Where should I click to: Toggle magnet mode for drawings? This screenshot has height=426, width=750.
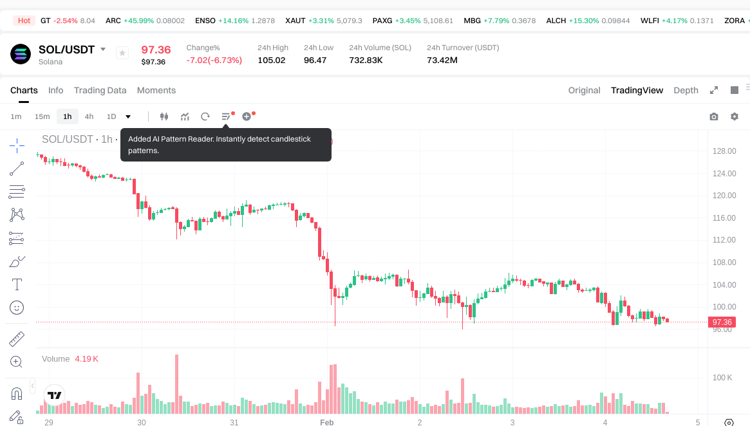click(x=17, y=393)
